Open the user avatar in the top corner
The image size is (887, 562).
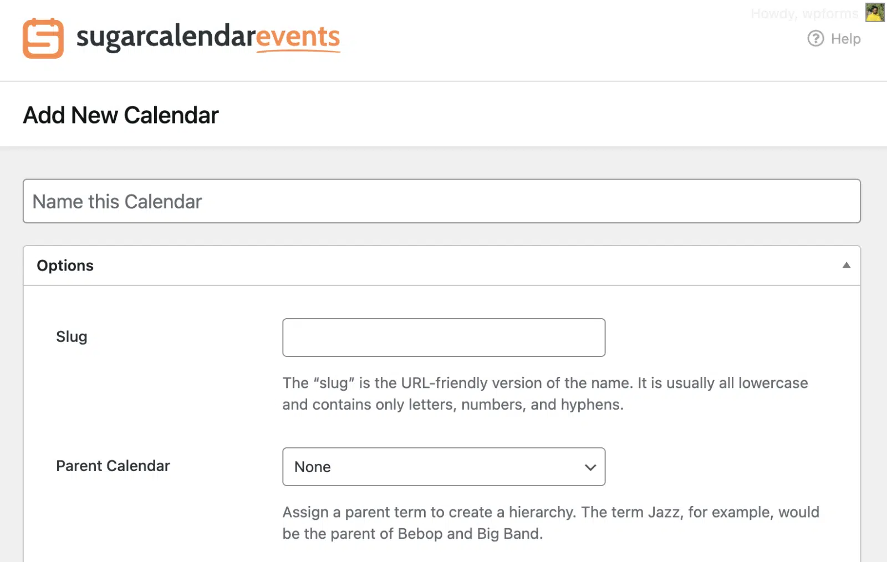(875, 13)
